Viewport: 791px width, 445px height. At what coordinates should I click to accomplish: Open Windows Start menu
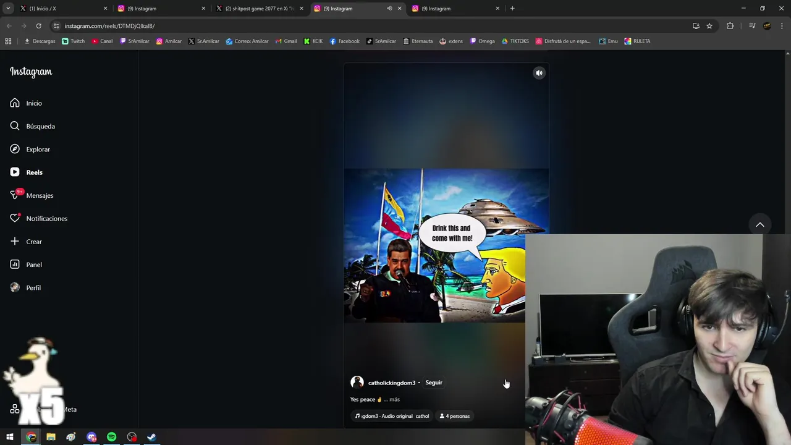coord(10,437)
